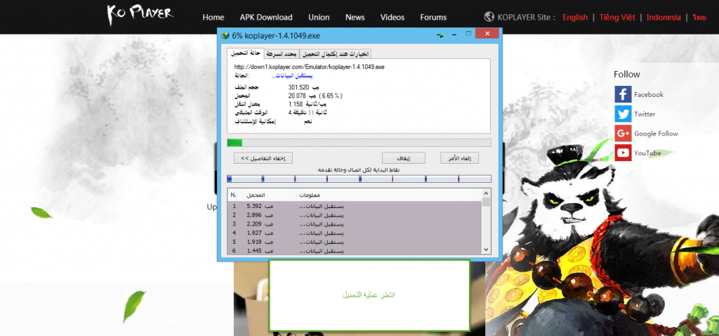Click the Follow heading on the right
Viewport: 719px width, 336px height.
(627, 75)
